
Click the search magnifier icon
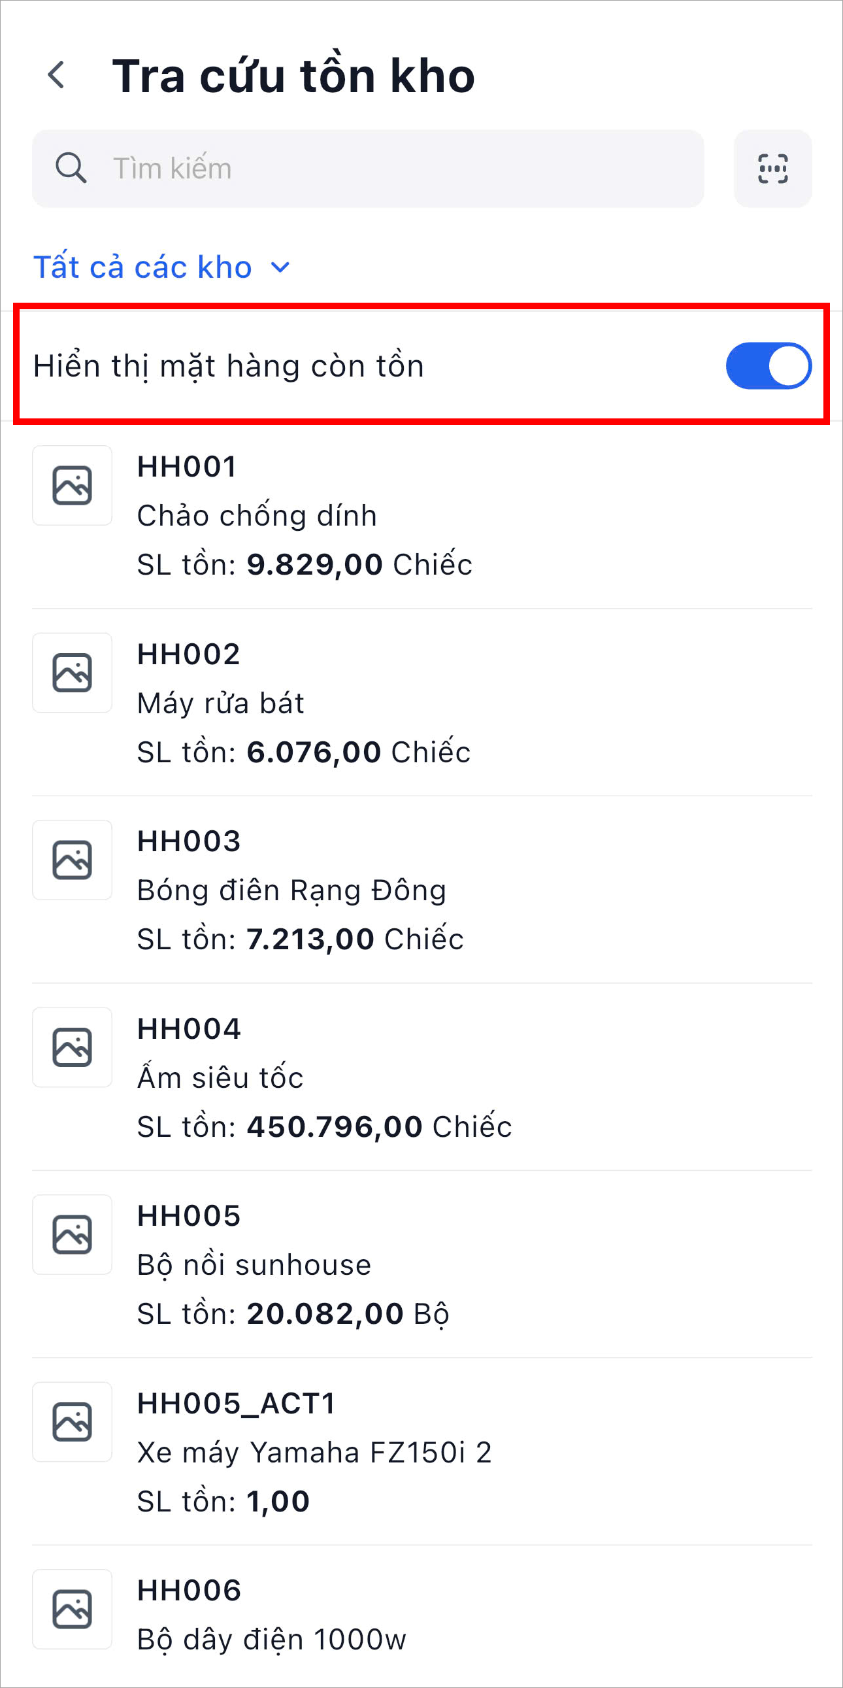coord(71,169)
